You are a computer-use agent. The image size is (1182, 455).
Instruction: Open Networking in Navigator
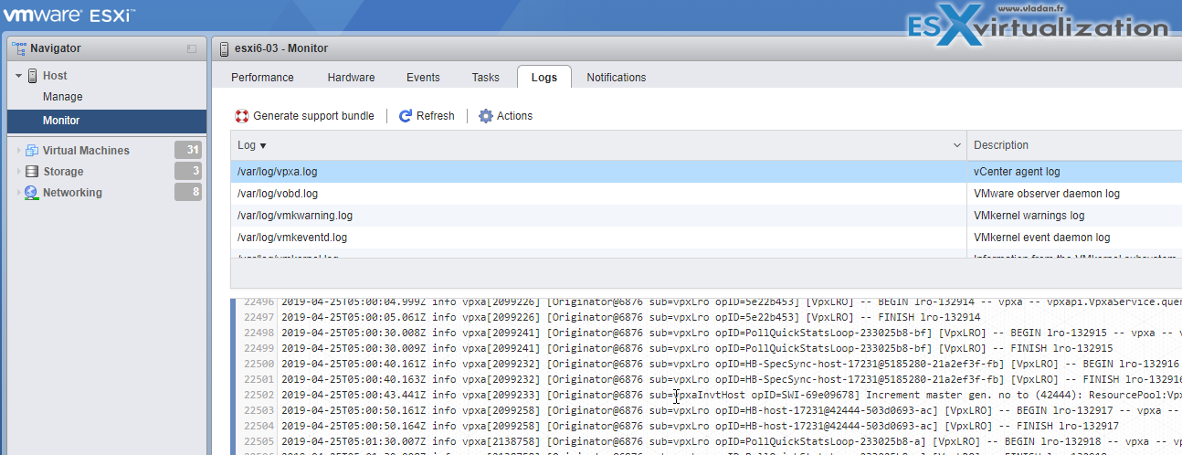[72, 193]
